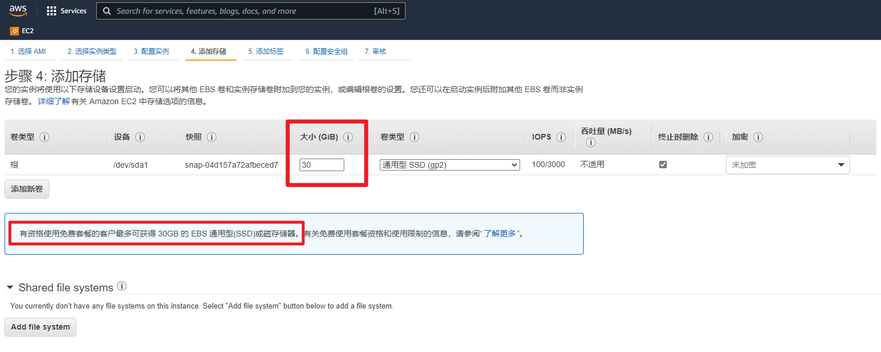
Task: Go to step 3. 配置实例 tab
Action: click(151, 52)
